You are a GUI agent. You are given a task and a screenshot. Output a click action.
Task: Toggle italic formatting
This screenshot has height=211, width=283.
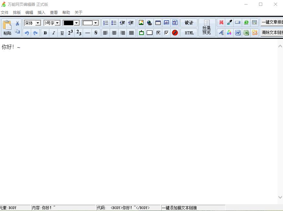[x=54, y=33]
